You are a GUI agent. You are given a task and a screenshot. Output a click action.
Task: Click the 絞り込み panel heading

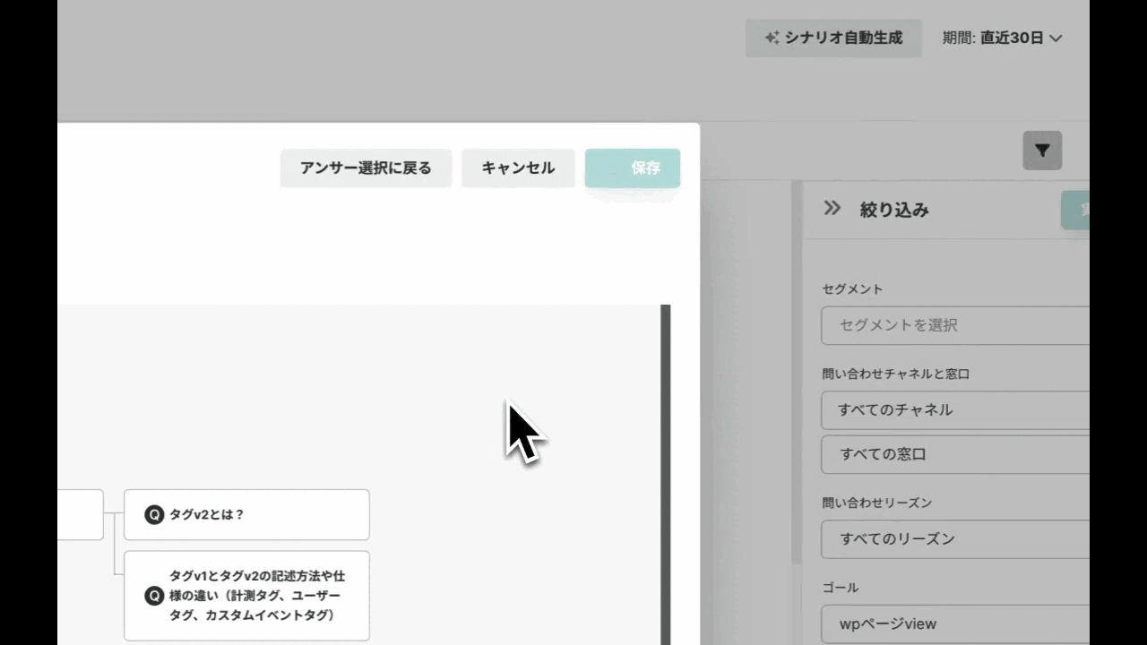tap(894, 211)
